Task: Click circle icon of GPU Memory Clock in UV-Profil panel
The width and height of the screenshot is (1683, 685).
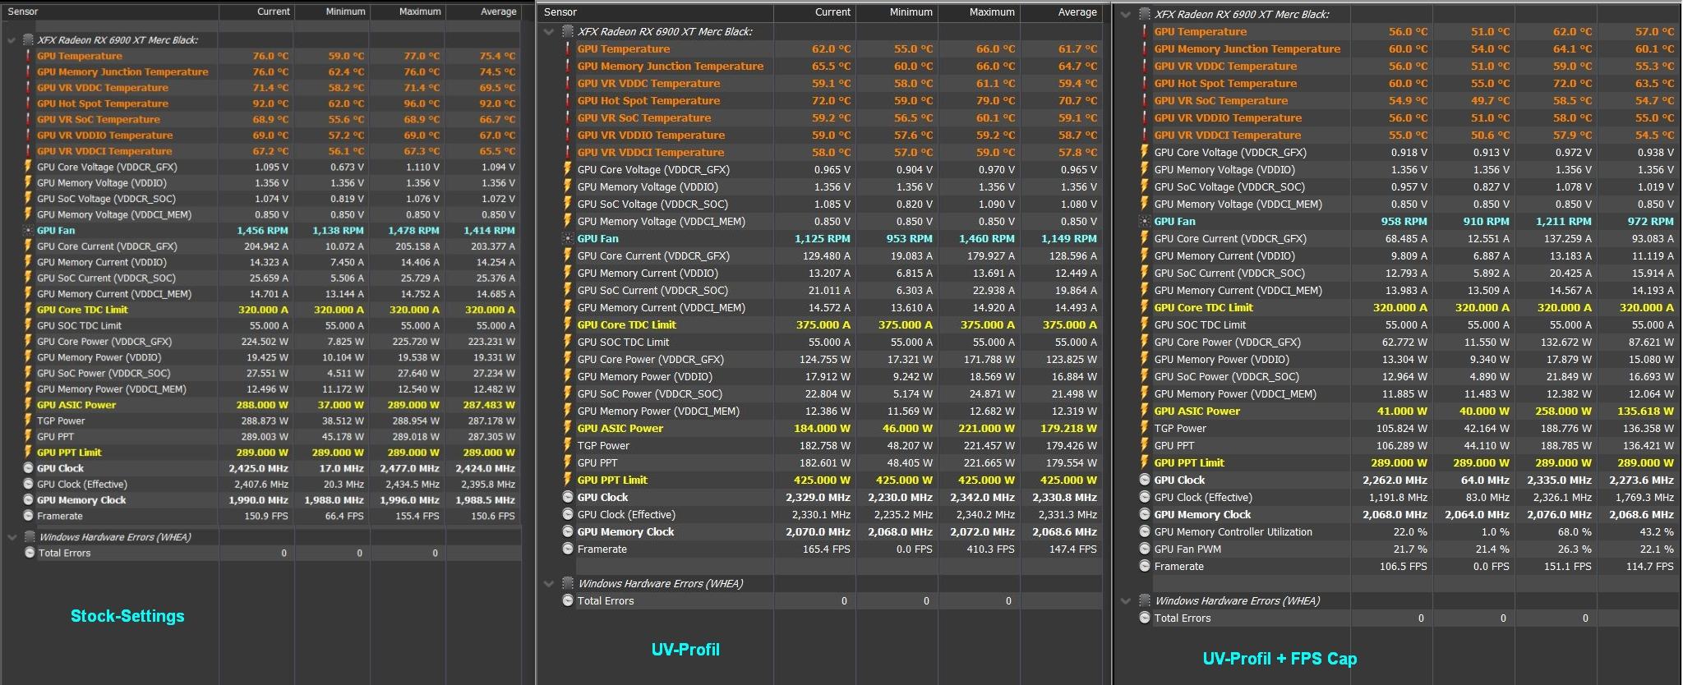Action: point(568,532)
